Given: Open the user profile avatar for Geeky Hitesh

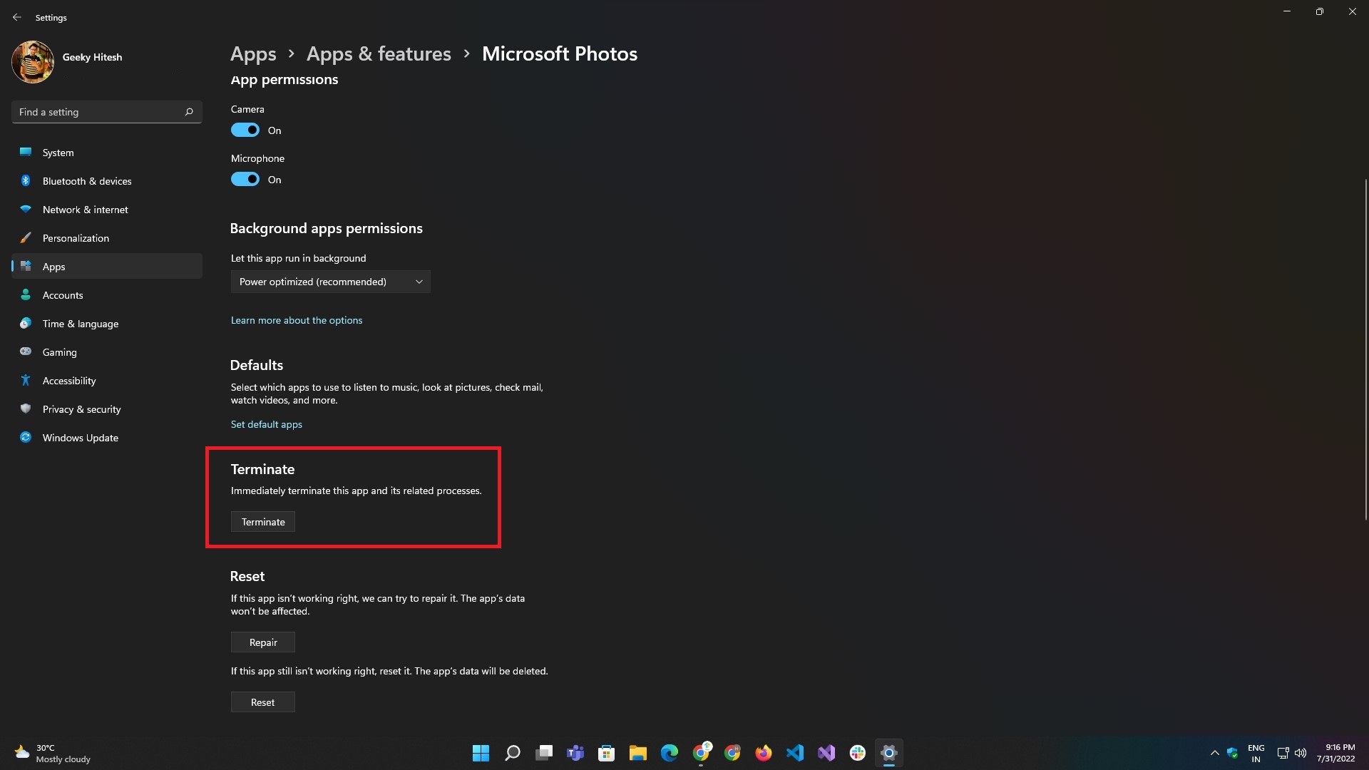Looking at the screenshot, I should (x=32, y=61).
